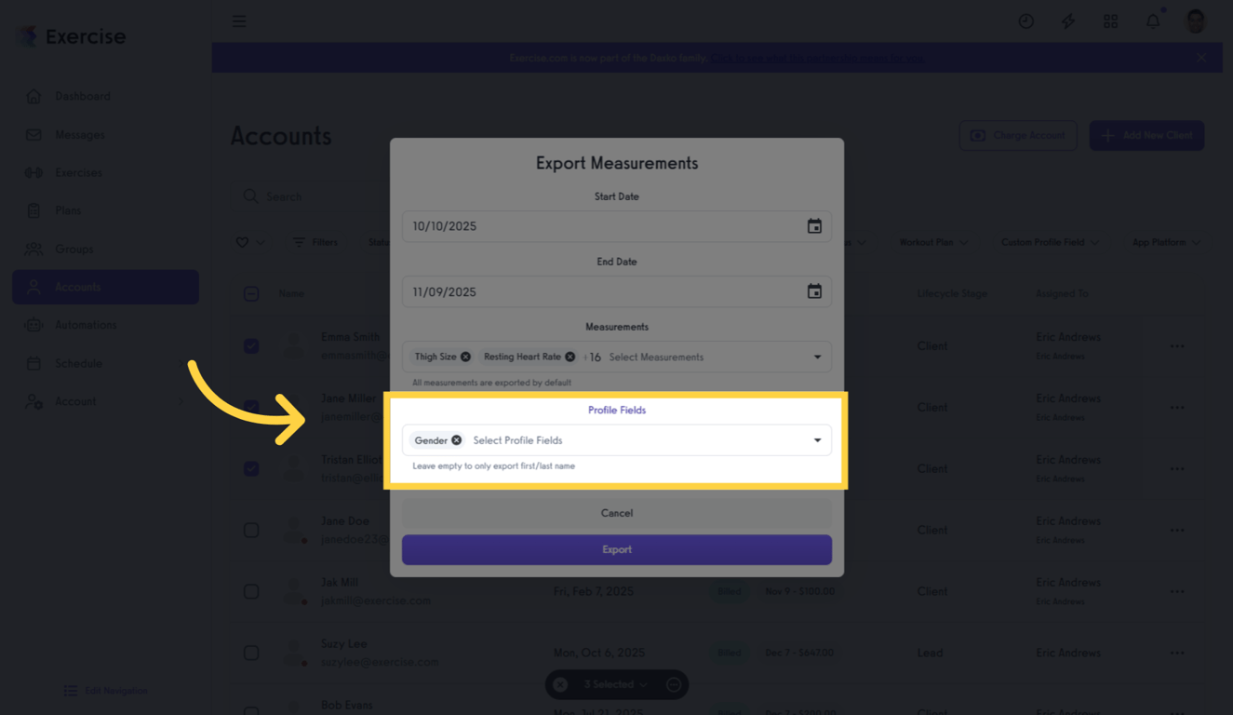This screenshot has height=715, width=1233.
Task: Open the Start Date calendar picker
Action: [814, 225]
